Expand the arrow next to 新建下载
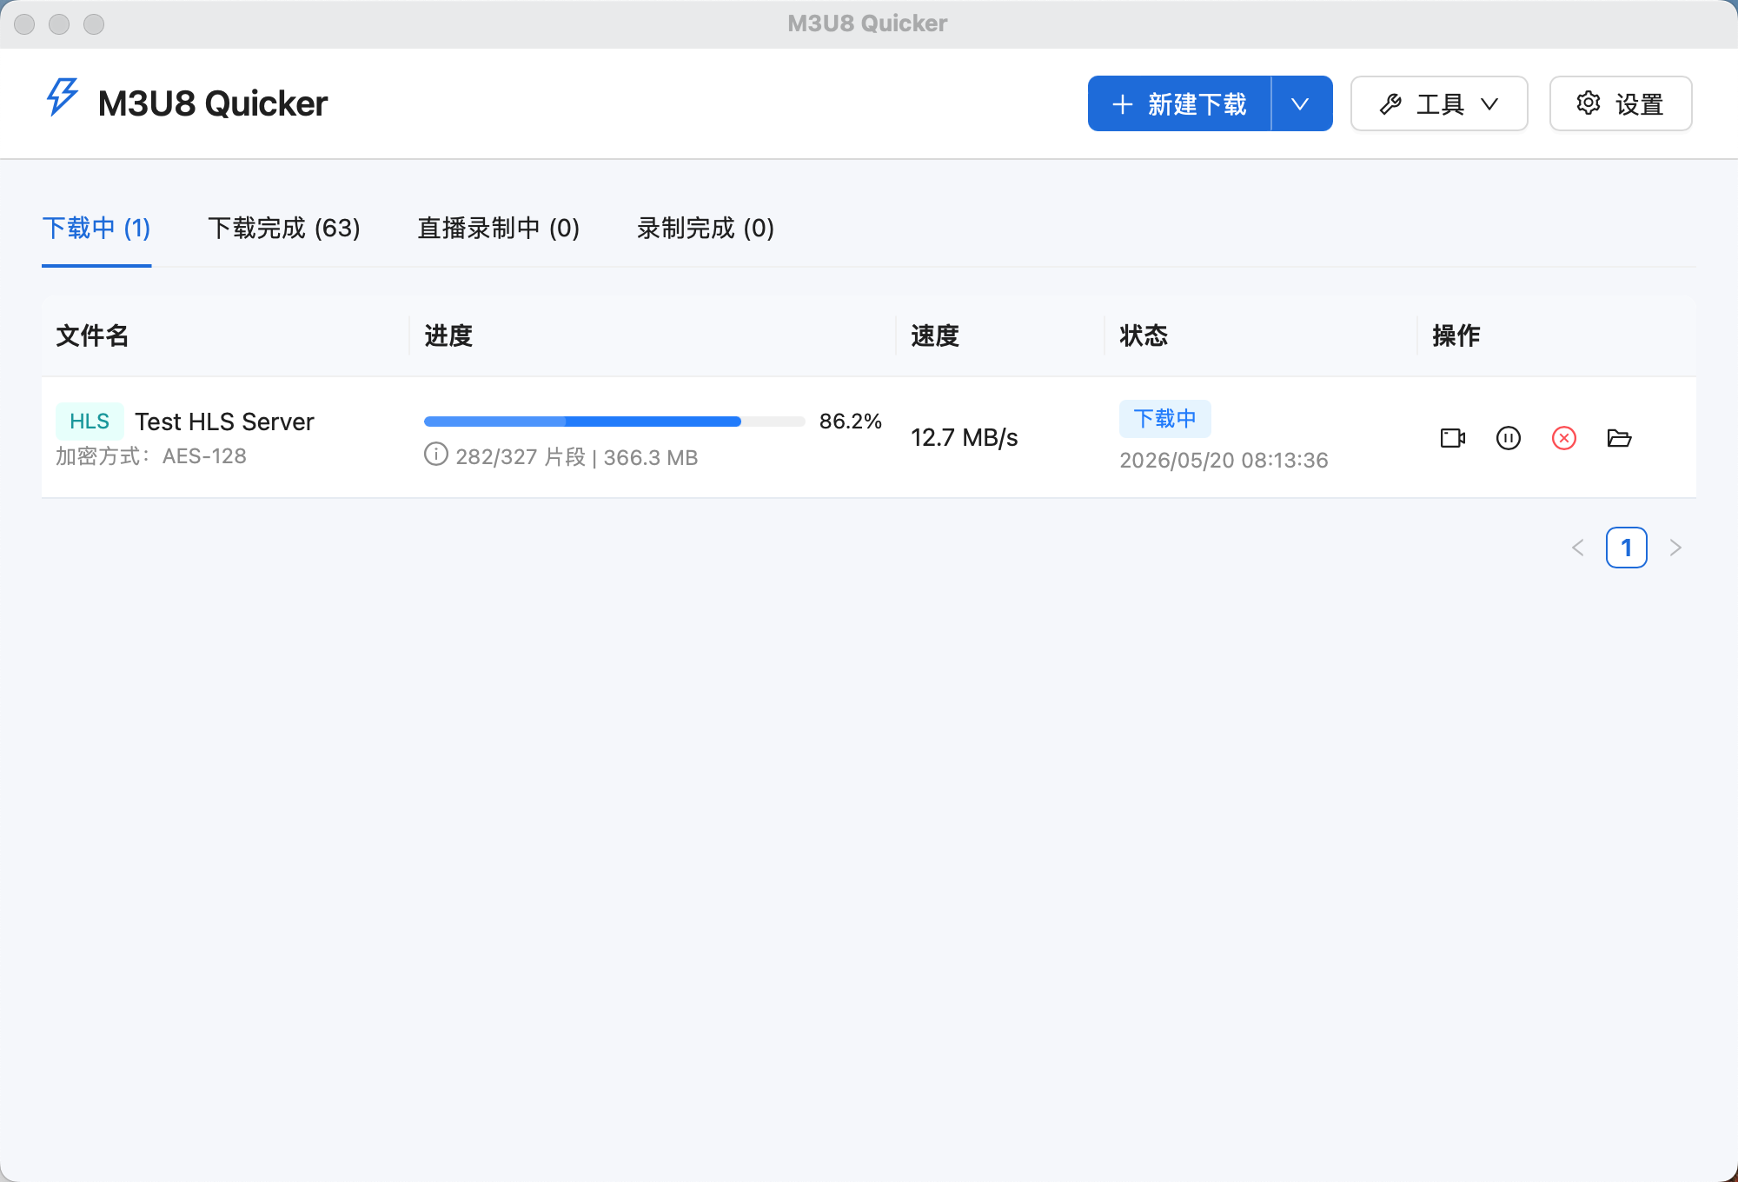 point(1301,103)
